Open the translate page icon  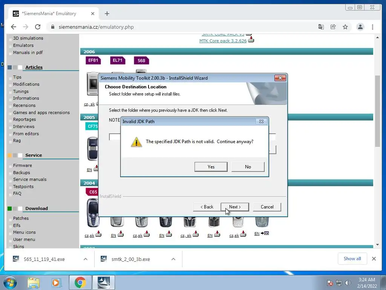point(321,27)
